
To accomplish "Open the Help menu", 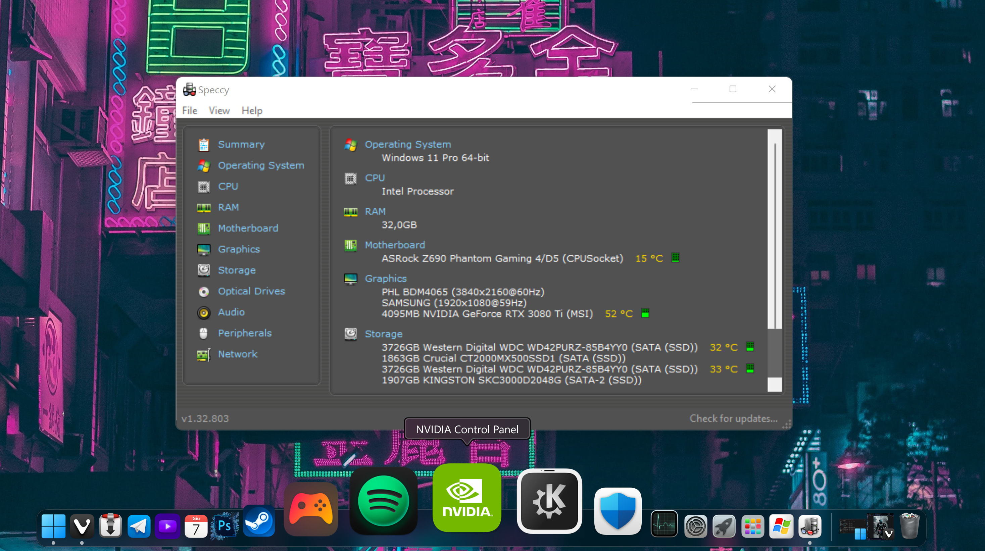I will click(252, 111).
